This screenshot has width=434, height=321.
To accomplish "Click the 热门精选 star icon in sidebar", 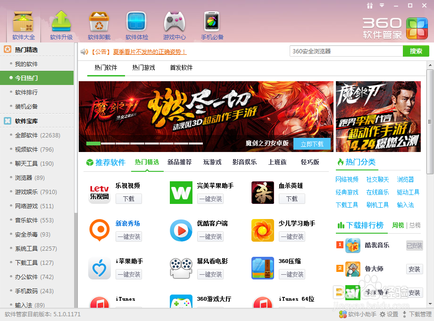I will point(8,49).
